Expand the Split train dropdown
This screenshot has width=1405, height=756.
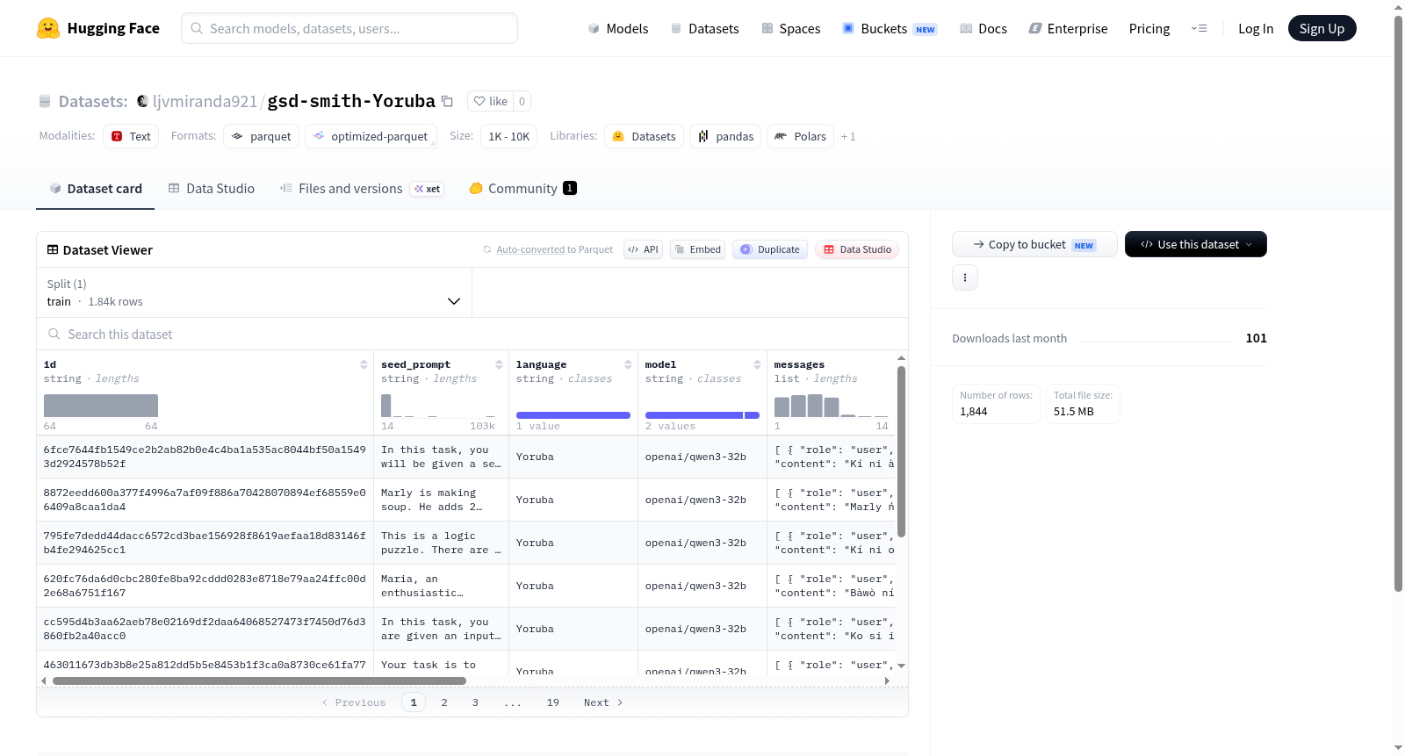pyautogui.click(x=254, y=292)
